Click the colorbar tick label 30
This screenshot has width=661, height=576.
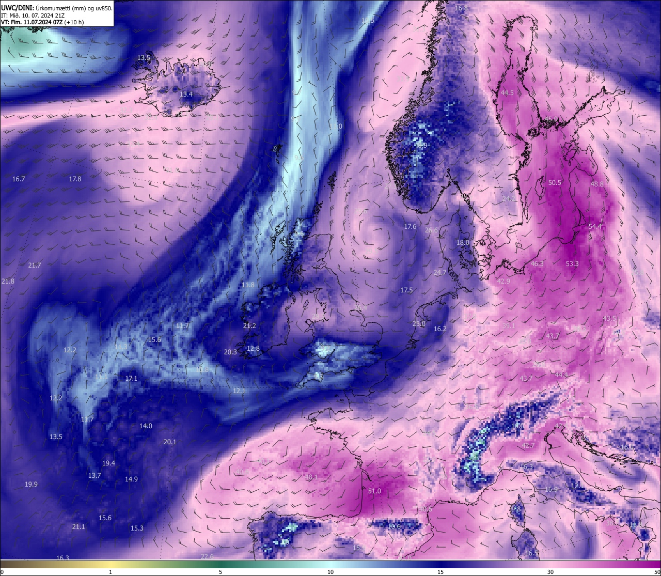point(550,572)
